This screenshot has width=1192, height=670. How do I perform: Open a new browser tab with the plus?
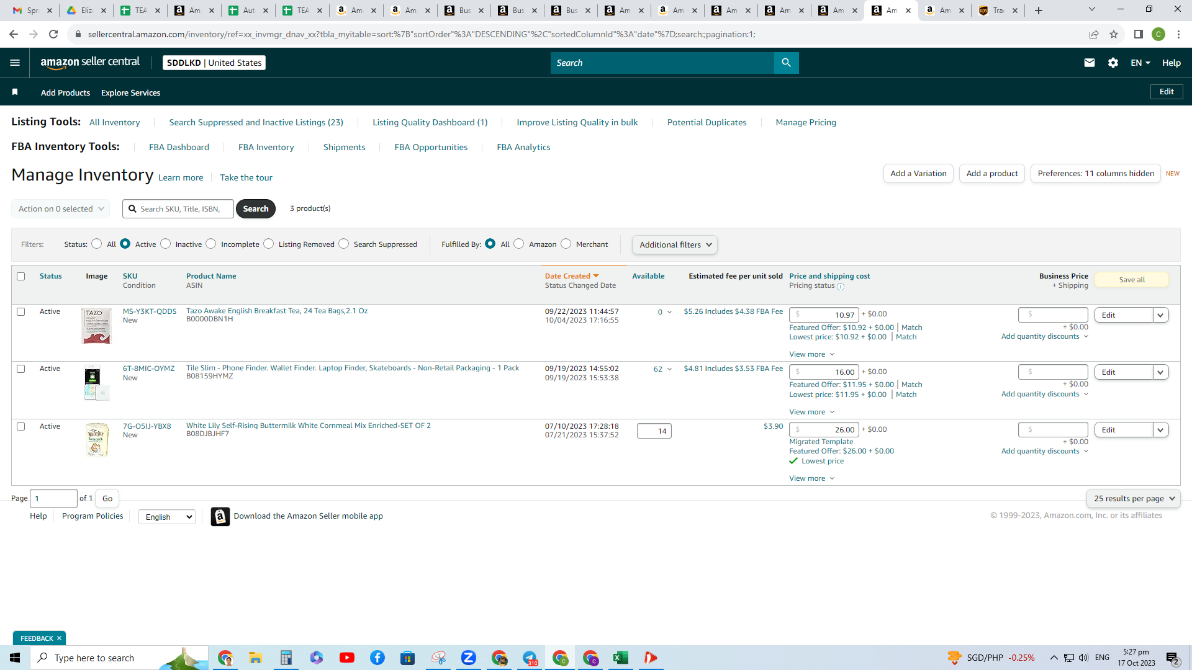tap(1039, 11)
